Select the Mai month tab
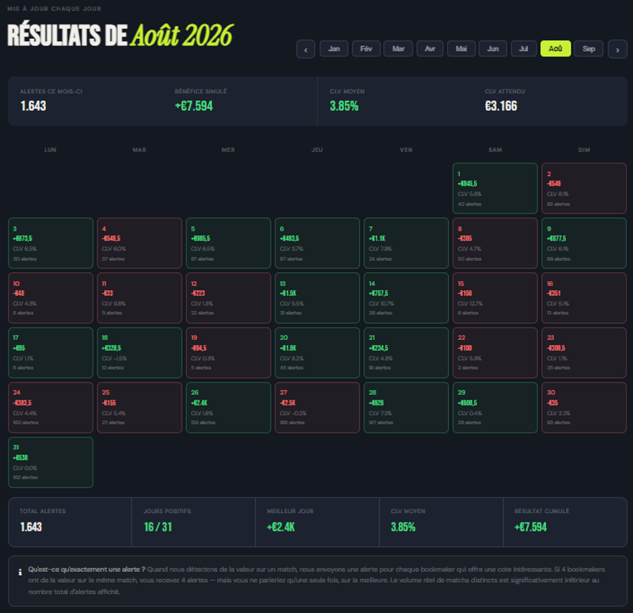633x613 pixels. click(461, 49)
